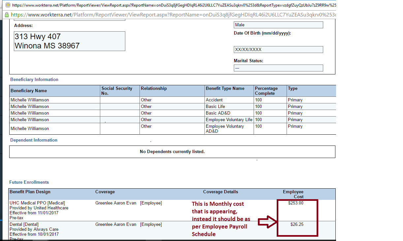
Task: Click the $26.25 dental cost value
Action: pos(297,225)
